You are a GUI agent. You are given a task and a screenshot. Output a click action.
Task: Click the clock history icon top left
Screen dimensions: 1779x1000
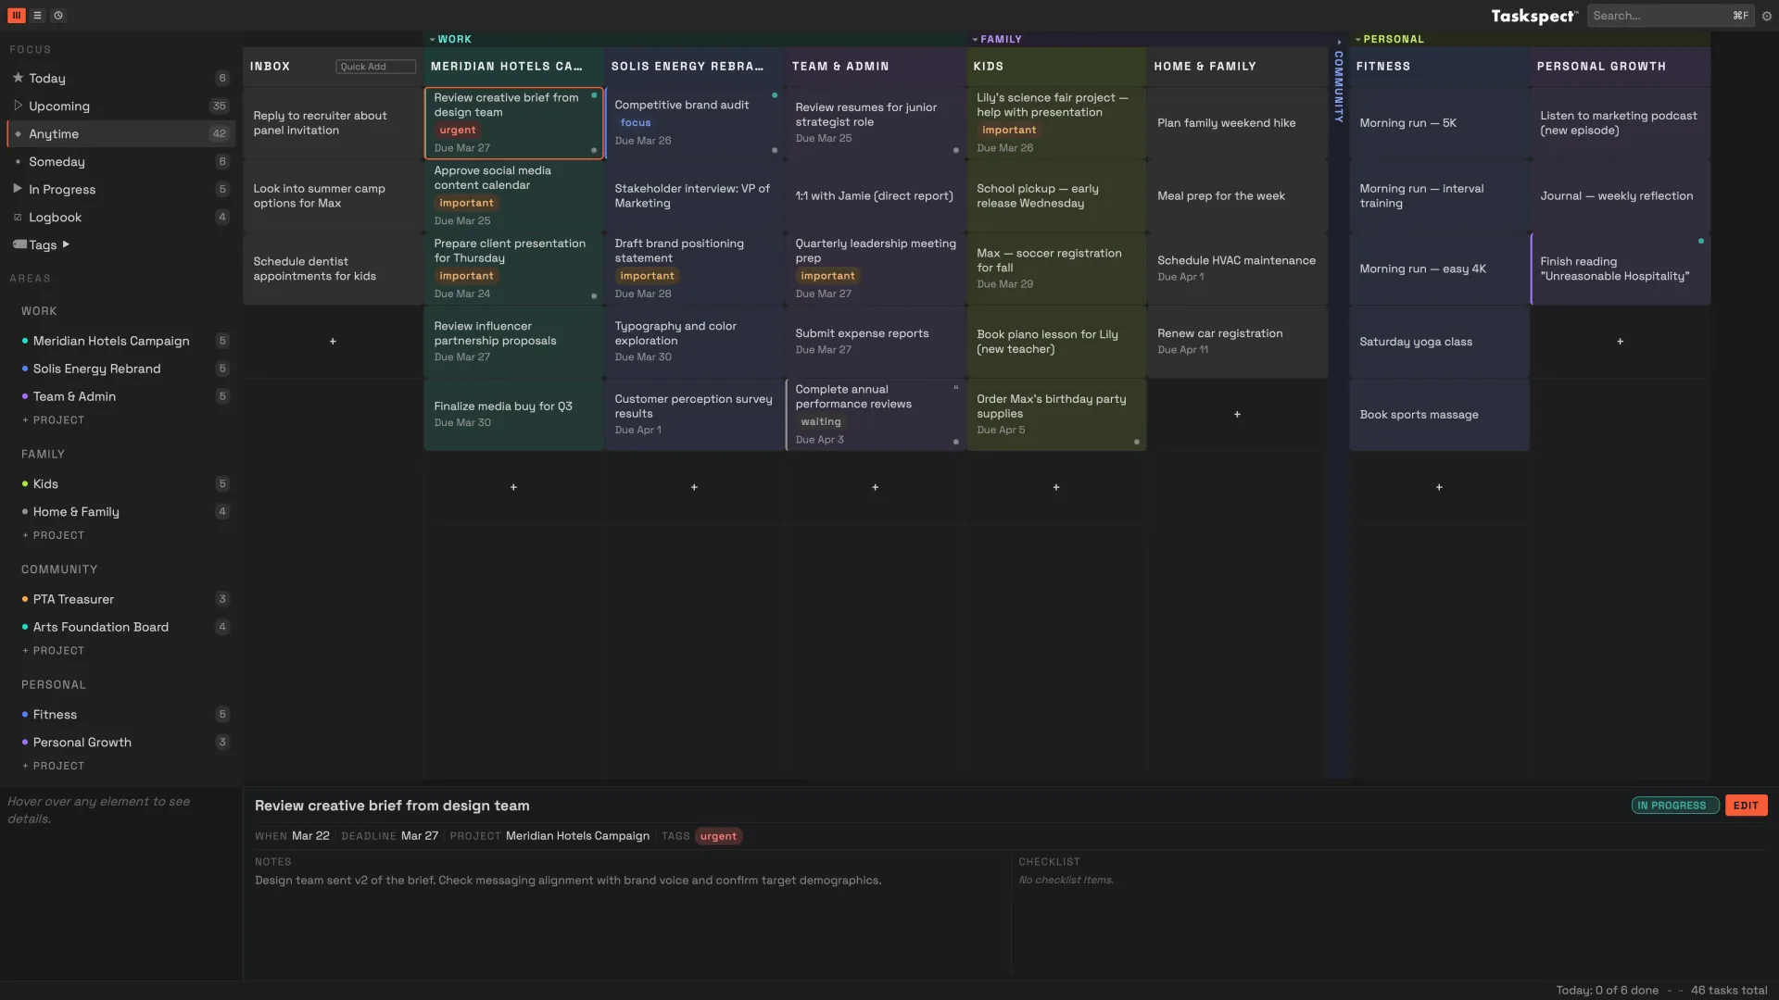[58, 15]
